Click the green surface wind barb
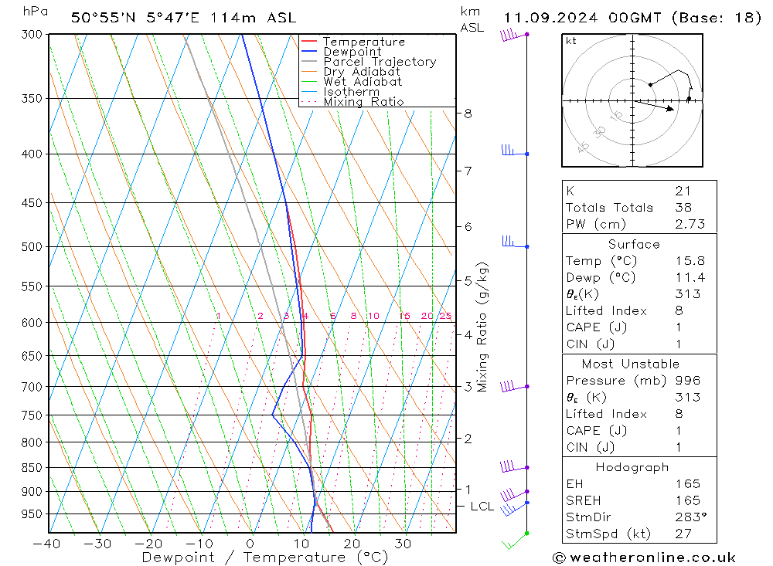Viewport: 773px width, 566px height. click(515, 541)
